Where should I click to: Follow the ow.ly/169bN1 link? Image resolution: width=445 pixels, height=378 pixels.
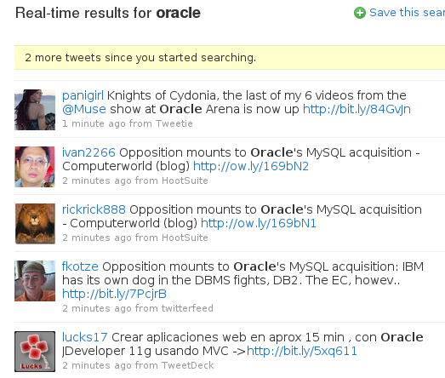259,223
